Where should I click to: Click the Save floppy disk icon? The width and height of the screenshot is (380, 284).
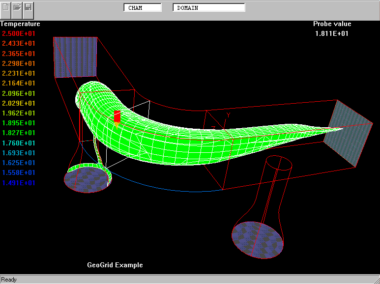click(x=28, y=7)
